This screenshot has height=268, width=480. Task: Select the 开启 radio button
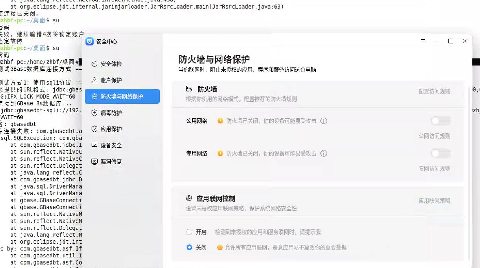[189, 232]
